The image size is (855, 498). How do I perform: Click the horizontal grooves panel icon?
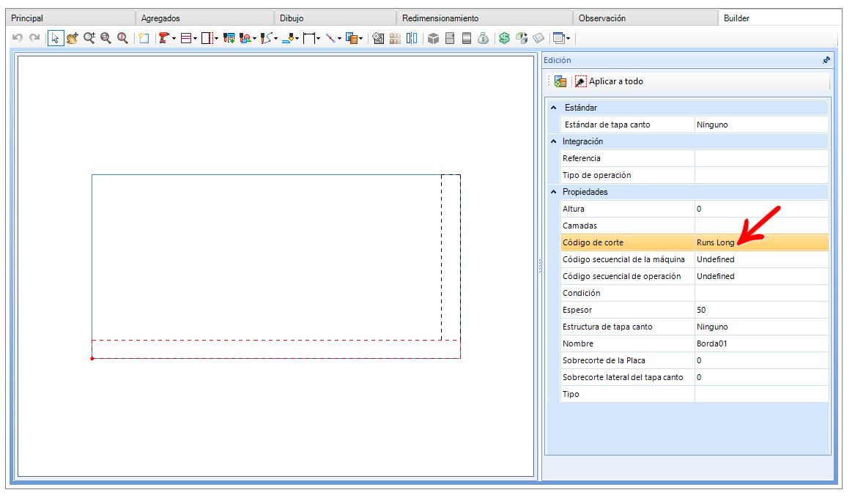(x=186, y=37)
